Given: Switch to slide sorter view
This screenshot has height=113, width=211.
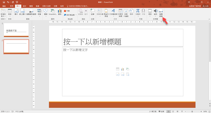Looking at the screenshot, I should pos(174,111).
